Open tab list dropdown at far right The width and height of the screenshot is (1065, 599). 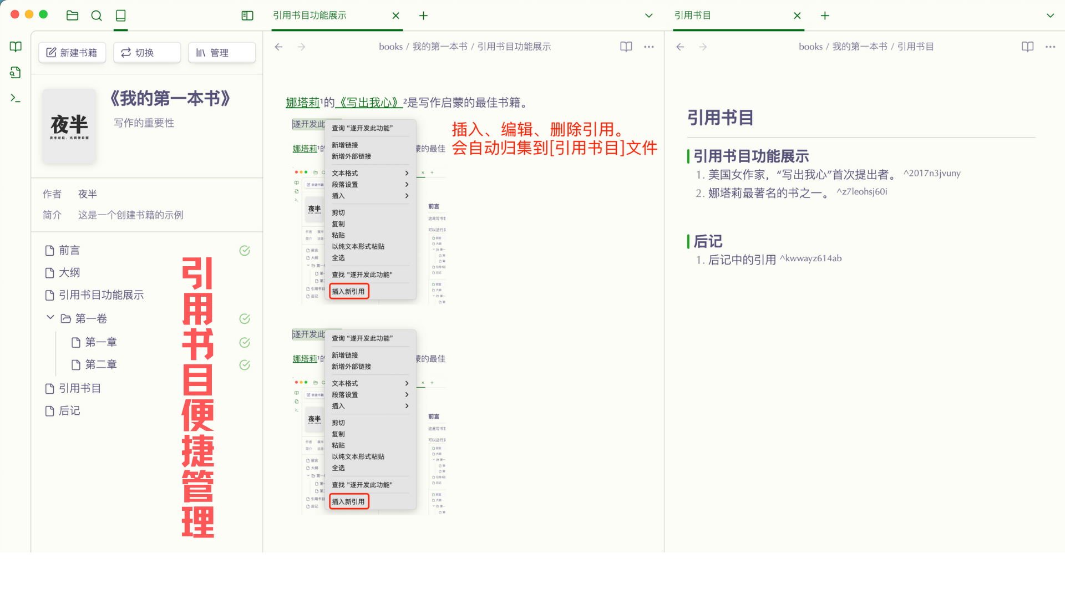click(x=1050, y=16)
